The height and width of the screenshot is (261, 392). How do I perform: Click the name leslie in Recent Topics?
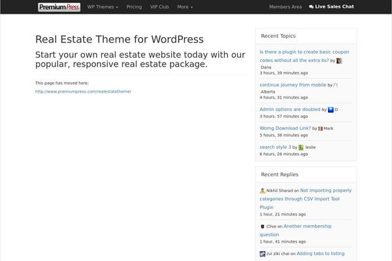coord(310,147)
